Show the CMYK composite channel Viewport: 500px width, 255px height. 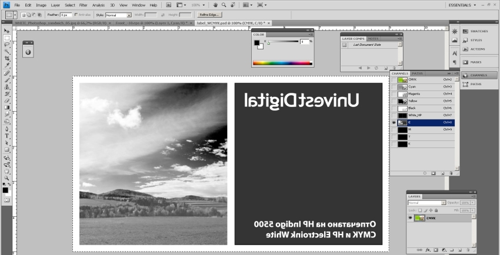394,79
